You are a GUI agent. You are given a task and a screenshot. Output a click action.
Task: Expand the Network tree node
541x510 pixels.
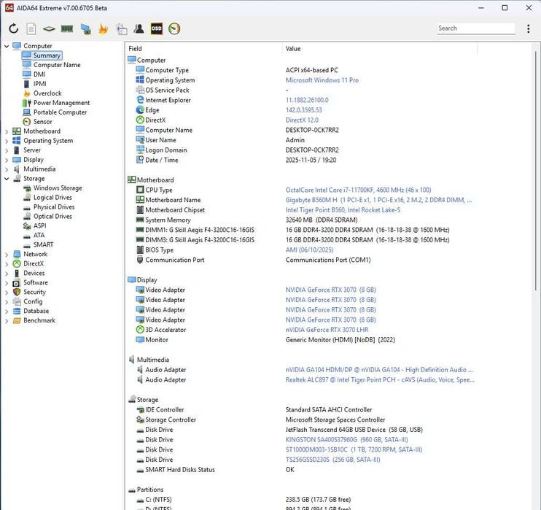7,255
